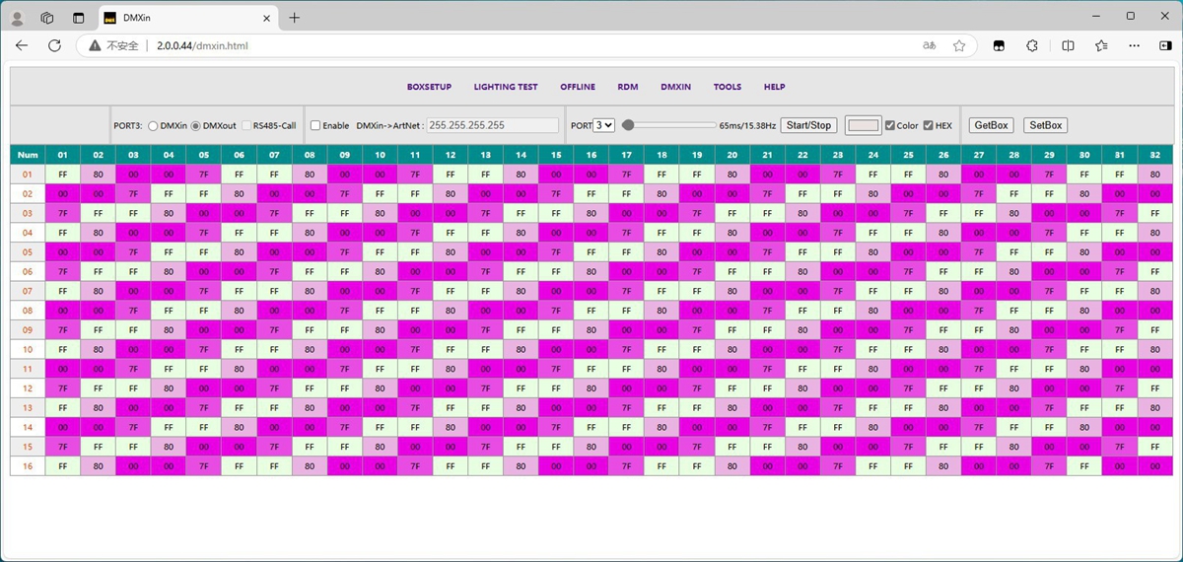Refresh the page with the reload icon
This screenshot has width=1183, height=562.
[x=54, y=45]
